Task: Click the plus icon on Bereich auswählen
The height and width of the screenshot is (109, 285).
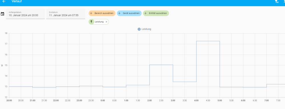Action: [91, 13]
